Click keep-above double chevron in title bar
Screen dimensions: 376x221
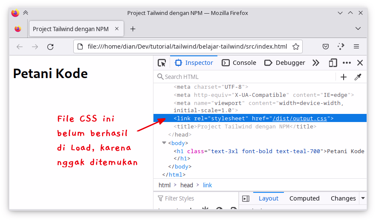point(26,13)
